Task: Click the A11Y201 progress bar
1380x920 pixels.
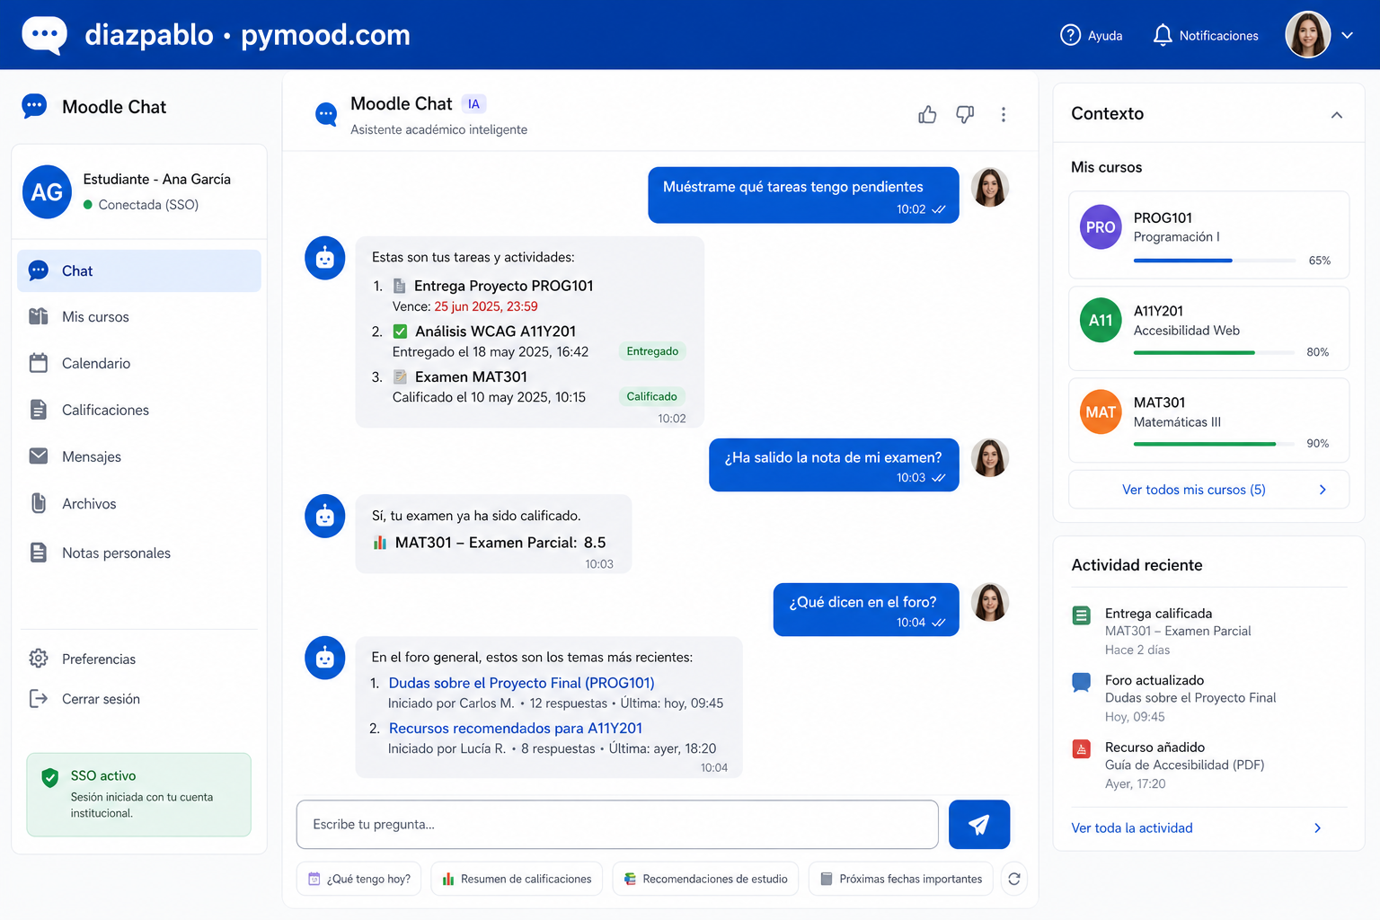Action: pyautogui.click(x=1214, y=352)
